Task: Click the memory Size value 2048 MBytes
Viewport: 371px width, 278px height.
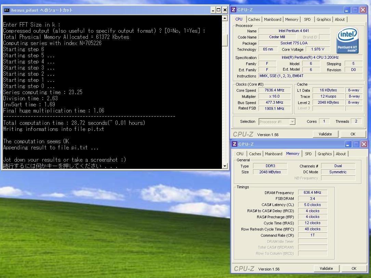Action: (x=270, y=172)
